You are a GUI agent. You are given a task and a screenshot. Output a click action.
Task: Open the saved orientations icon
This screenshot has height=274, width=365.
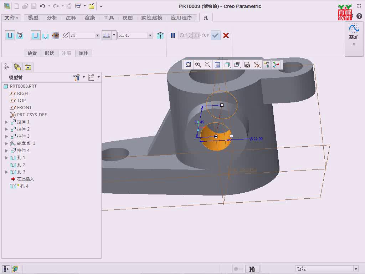point(237,65)
